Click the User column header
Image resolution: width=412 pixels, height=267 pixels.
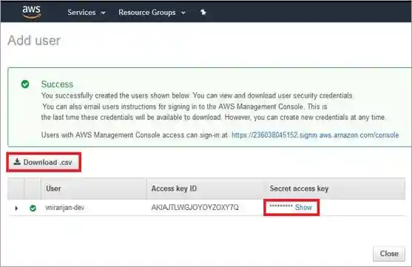coord(93,189)
